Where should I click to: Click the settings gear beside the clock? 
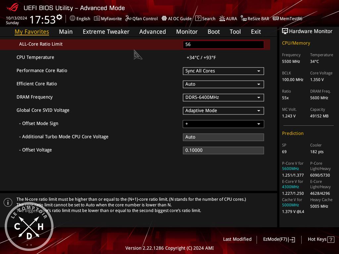click(59, 17)
